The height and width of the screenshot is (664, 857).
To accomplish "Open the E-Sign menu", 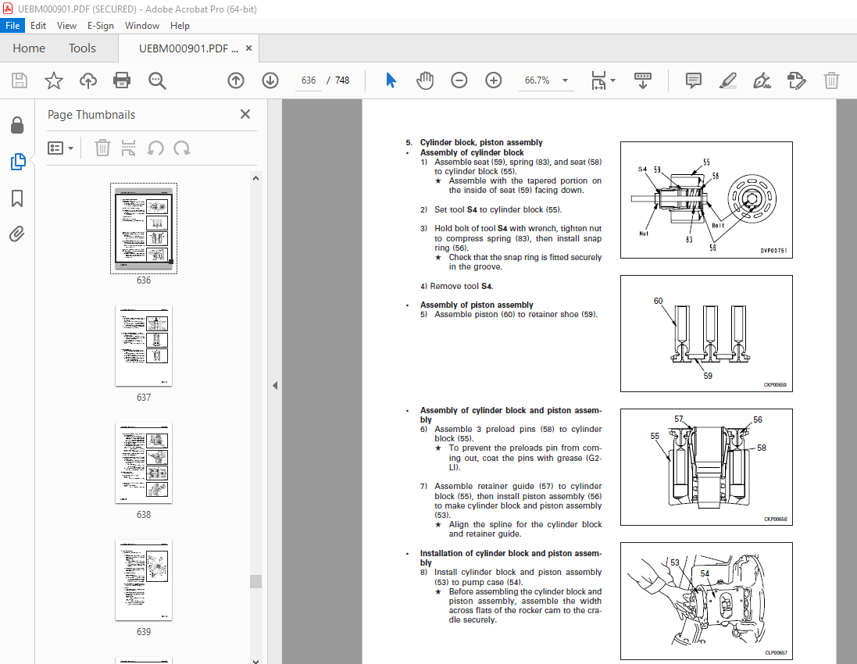I will pyautogui.click(x=101, y=26).
